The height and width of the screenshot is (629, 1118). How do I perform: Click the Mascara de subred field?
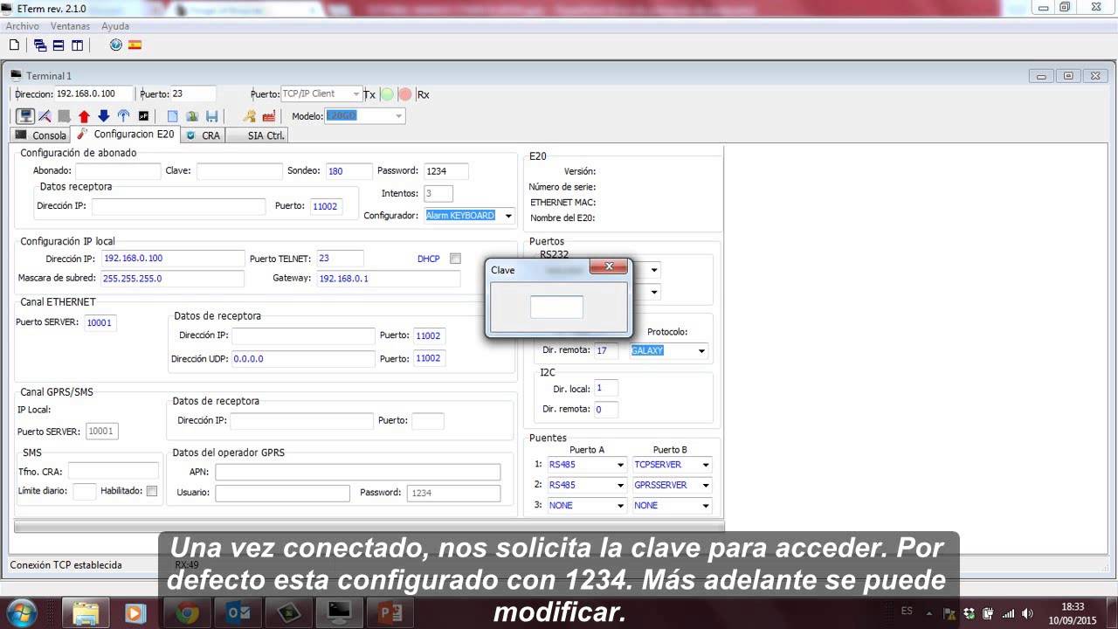172,279
